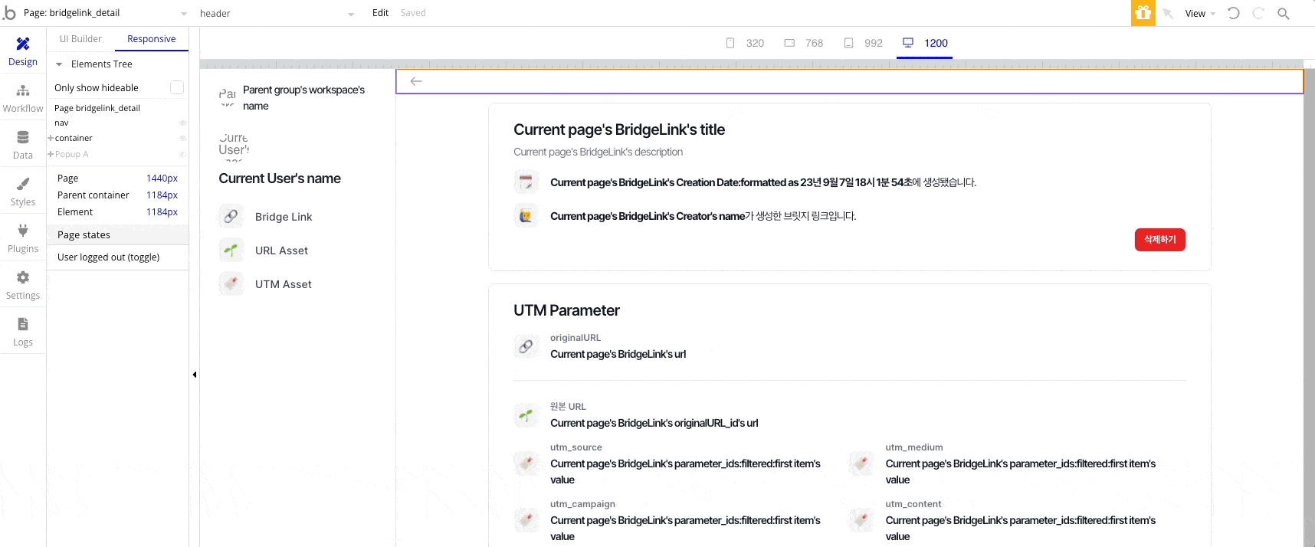Collapse the Elements Tree section
The width and height of the screenshot is (1315, 547).
tap(59, 64)
